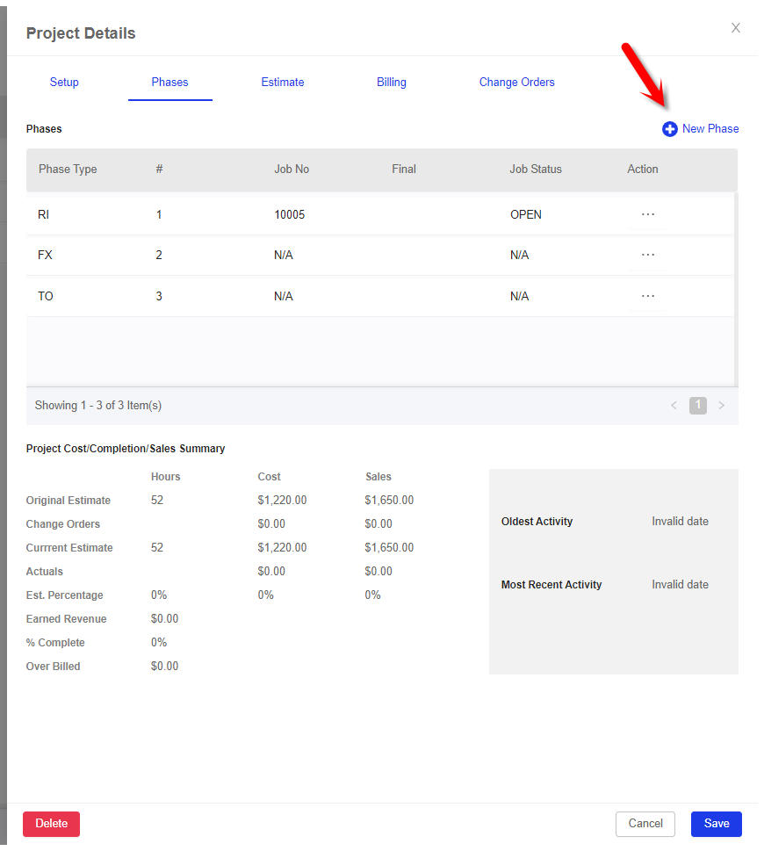Select the Phases tab
The image size is (764, 851).
pyautogui.click(x=169, y=83)
